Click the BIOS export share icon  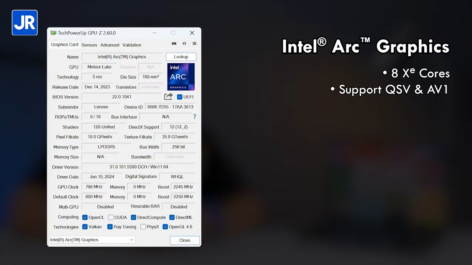[x=168, y=97]
